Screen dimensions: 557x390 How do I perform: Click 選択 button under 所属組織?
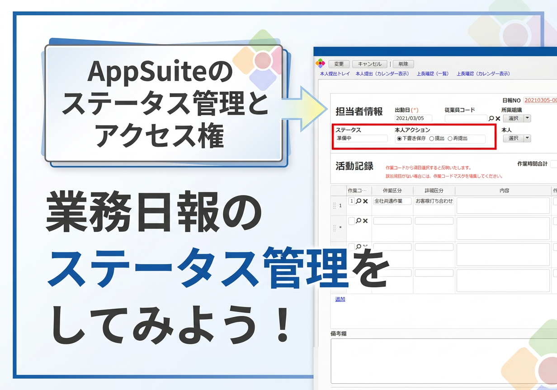click(513, 118)
